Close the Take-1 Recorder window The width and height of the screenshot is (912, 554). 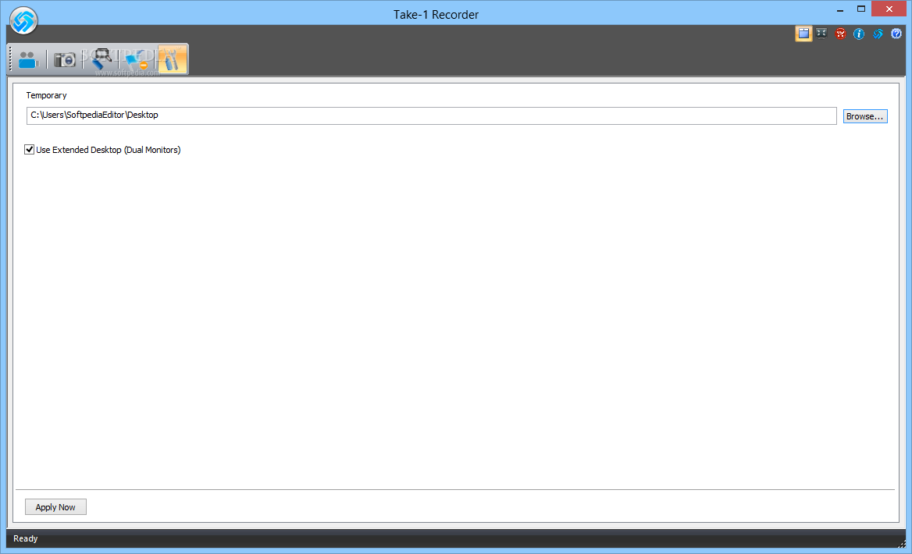click(889, 9)
